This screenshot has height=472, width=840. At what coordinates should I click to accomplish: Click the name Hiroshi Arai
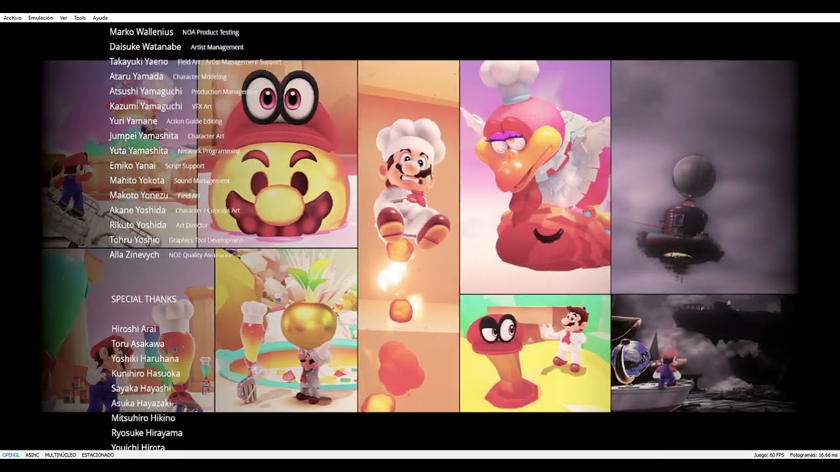(x=134, y=328)
